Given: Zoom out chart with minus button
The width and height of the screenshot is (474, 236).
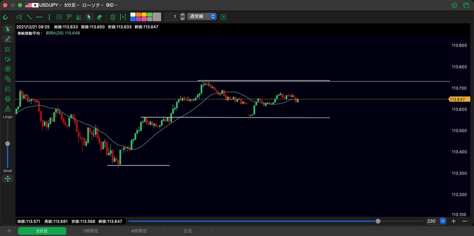Looking at the screenshot, I should (464, 221).
